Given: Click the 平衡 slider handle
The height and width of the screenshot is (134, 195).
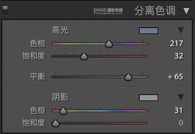Looking at the screenshot, I should tap(128, 77).
